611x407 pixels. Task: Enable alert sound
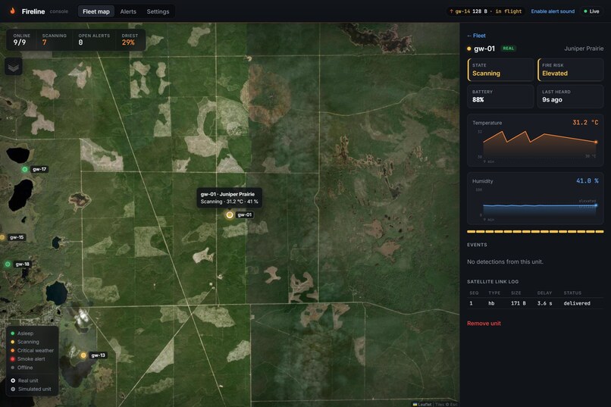pos(553,11)
